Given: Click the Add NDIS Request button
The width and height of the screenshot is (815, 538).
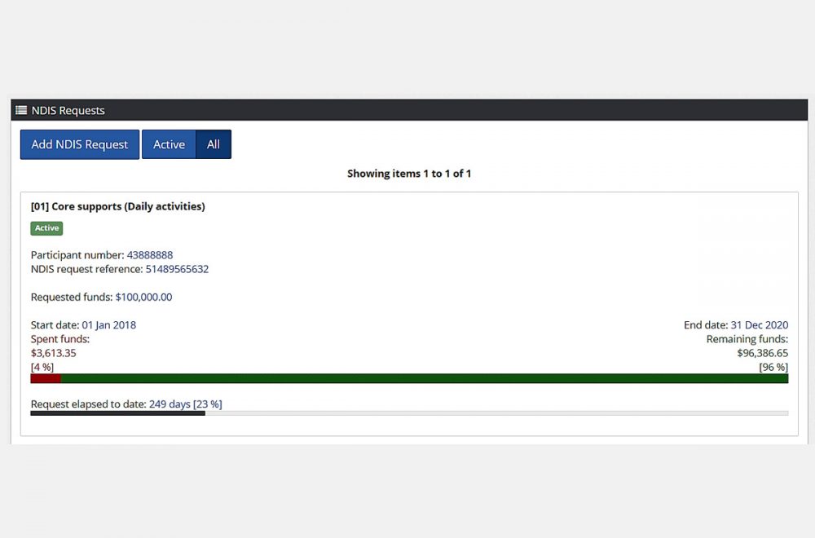Looking at the screenshot, I should click(x=80, y=144).
